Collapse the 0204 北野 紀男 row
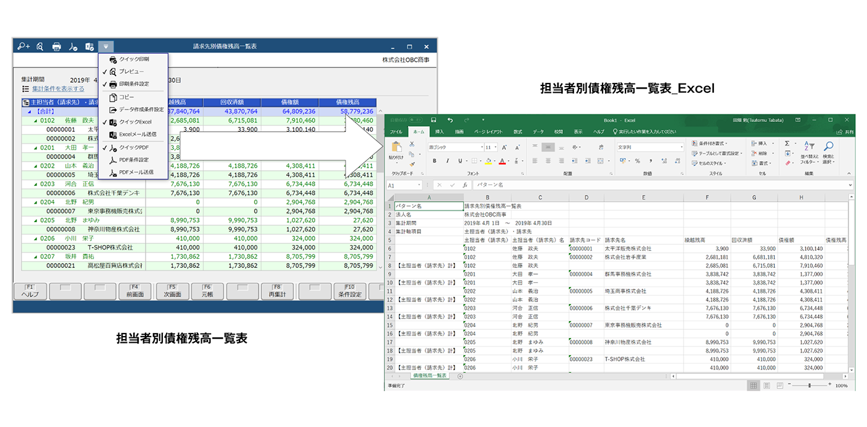Image resolution: width=867 pixels, height=427 pixels. [x=35, y=202]
